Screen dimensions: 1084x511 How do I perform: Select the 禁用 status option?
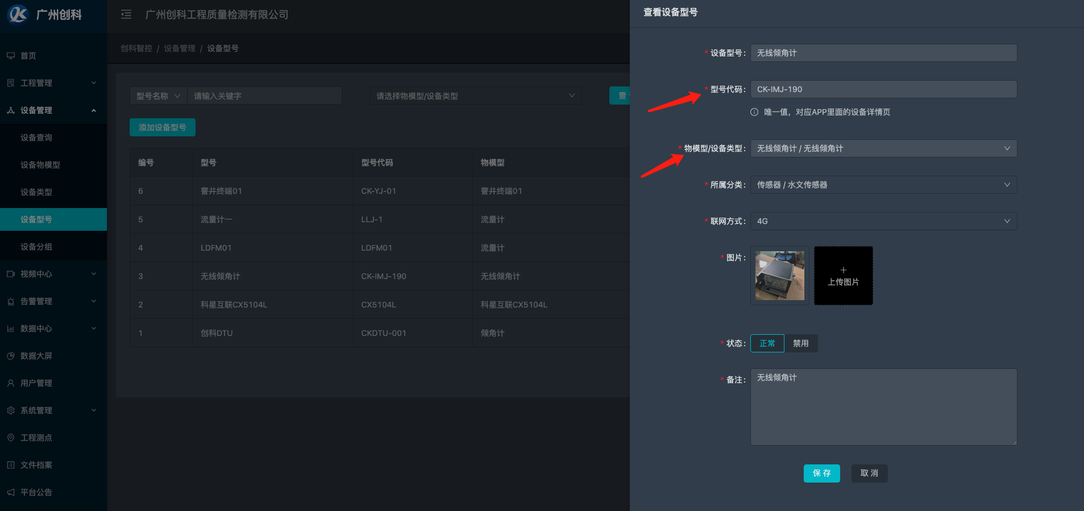(800, 343)
